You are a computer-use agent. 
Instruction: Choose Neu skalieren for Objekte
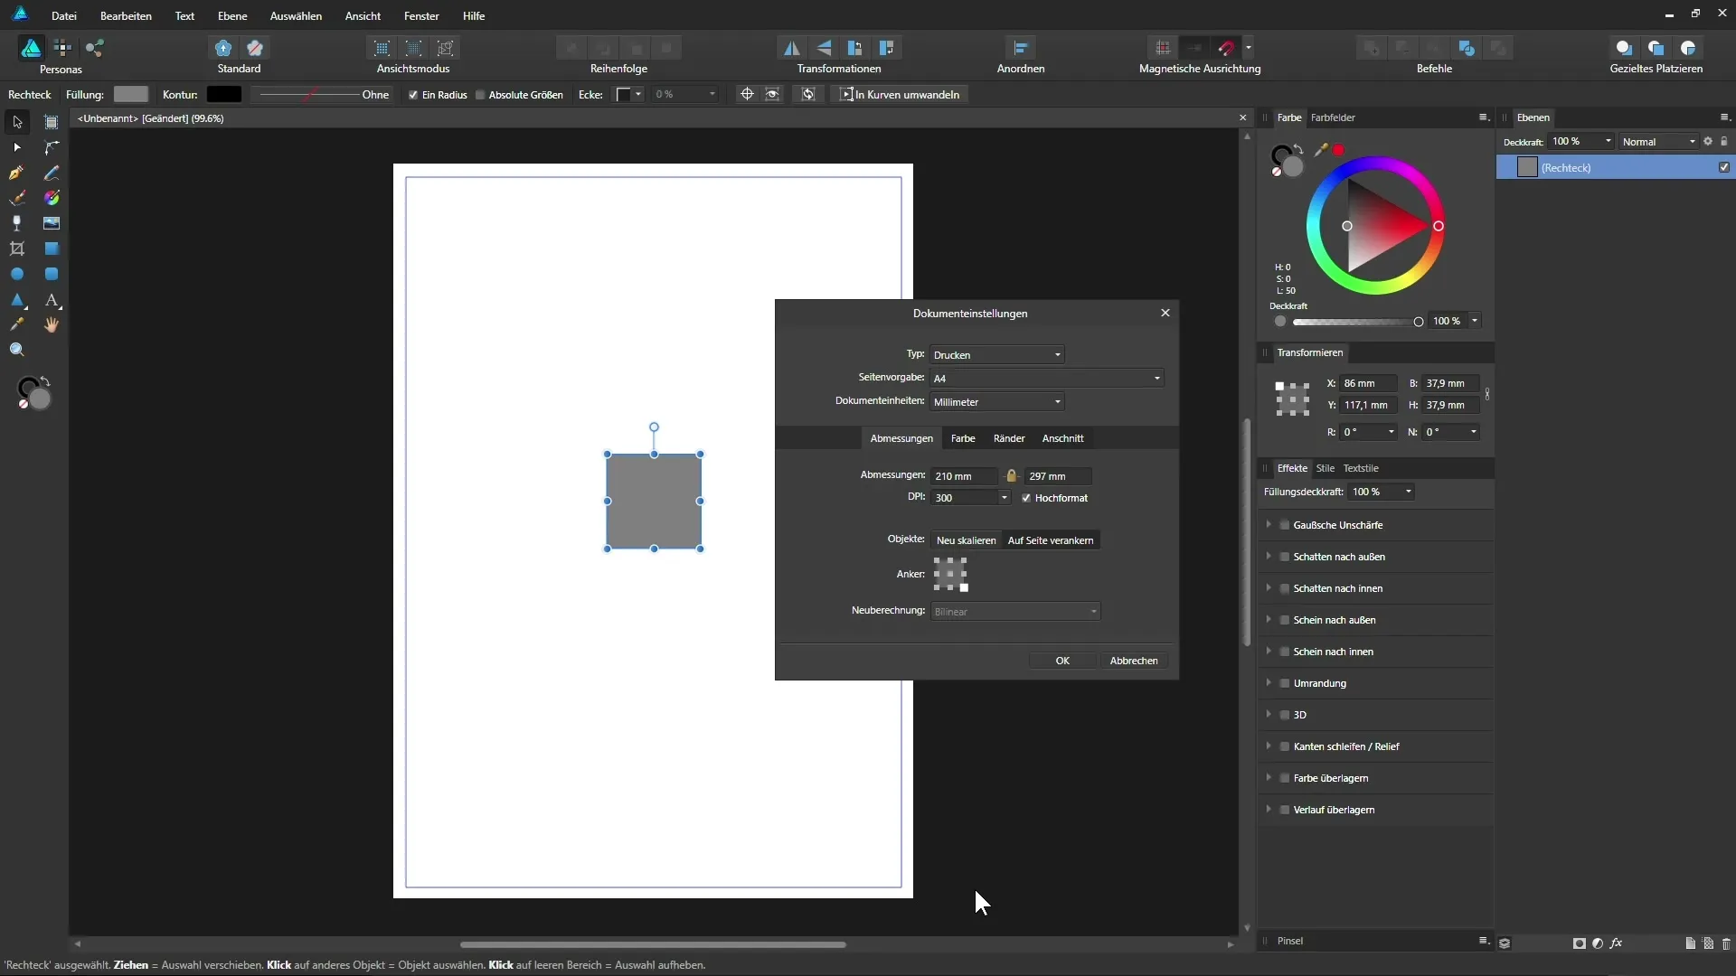click(966, 540)
